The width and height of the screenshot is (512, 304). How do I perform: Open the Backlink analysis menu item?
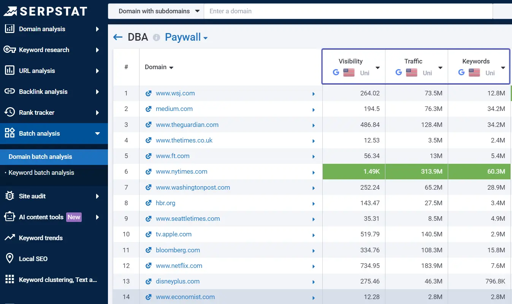coord(54,92)
